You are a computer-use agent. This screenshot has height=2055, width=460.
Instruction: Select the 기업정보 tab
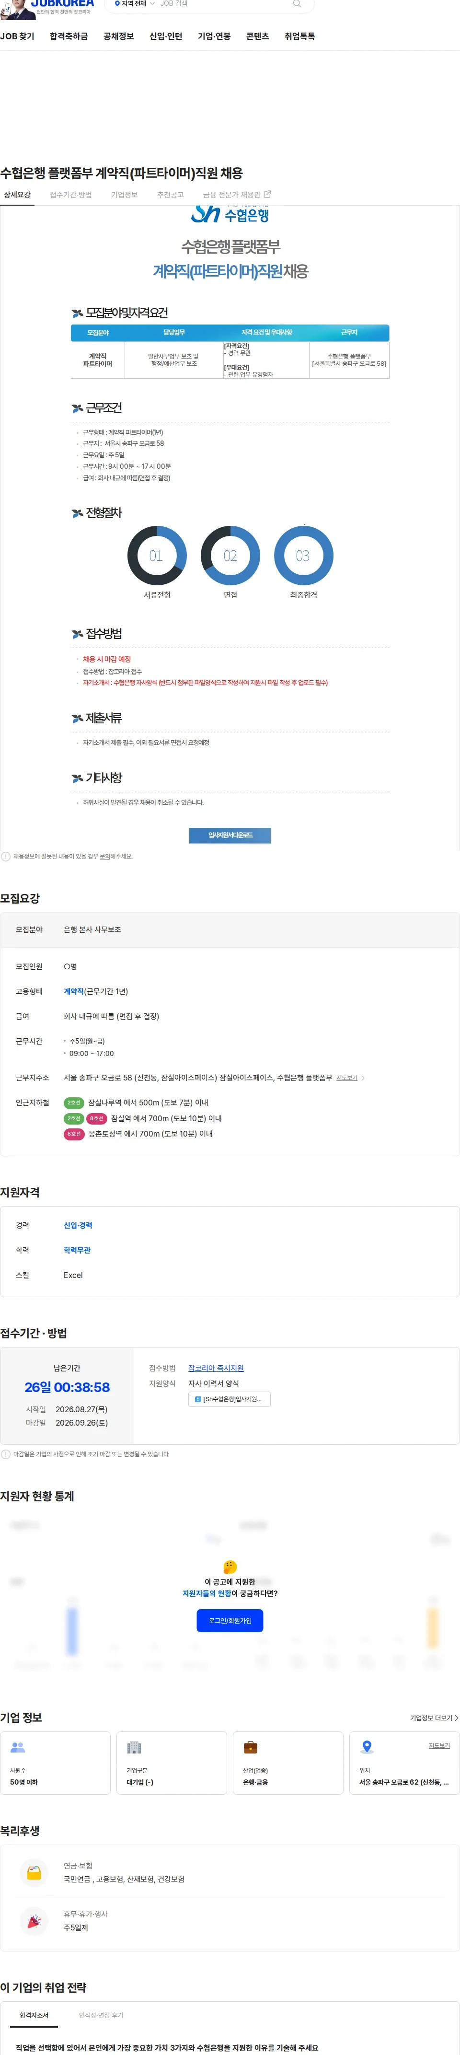[x=125, y=195]
